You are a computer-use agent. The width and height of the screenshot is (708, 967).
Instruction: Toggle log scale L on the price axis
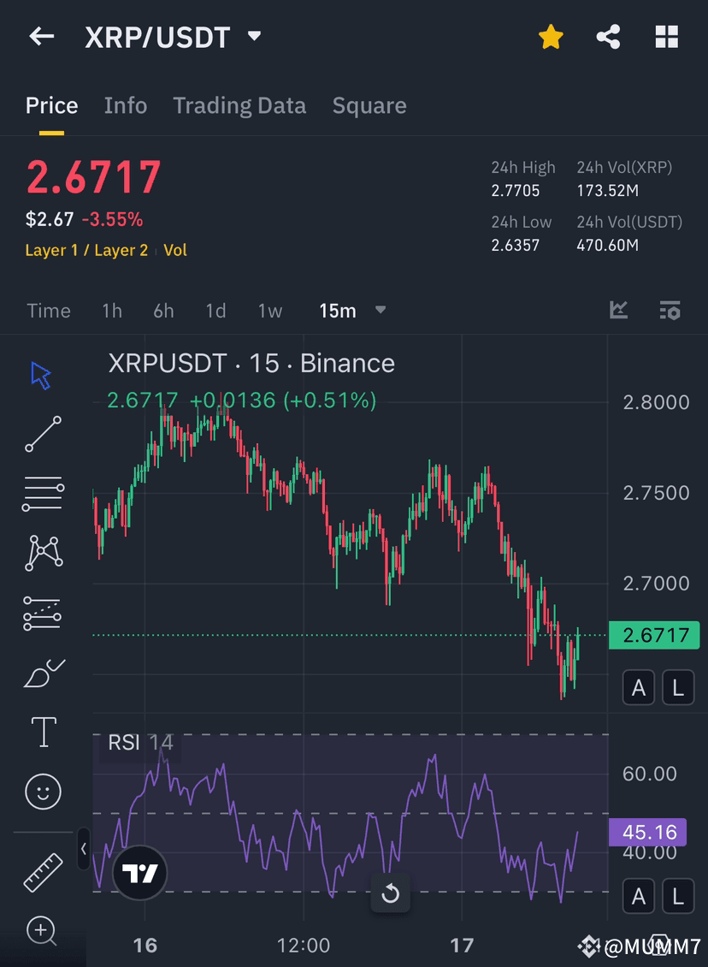pos(678,687)
